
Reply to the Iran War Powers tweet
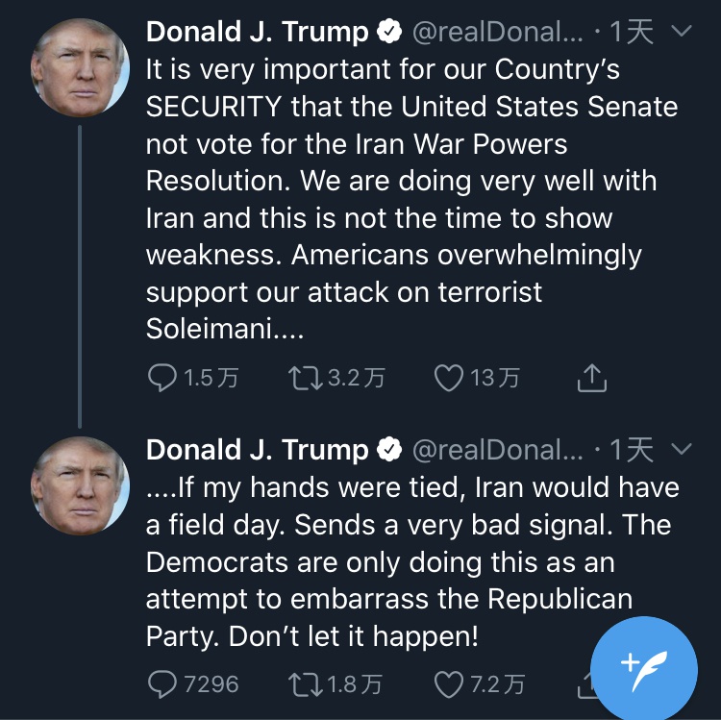162,378
